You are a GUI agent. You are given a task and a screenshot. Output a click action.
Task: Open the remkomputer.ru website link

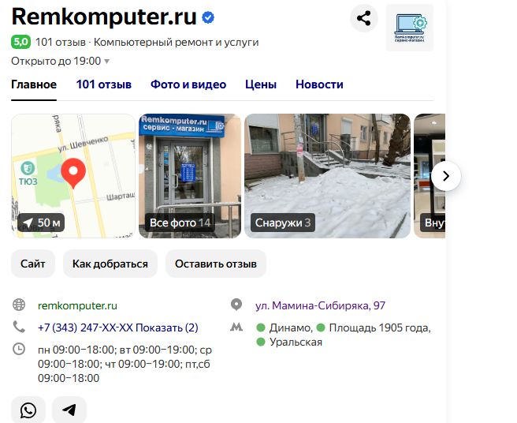[77, 305]
